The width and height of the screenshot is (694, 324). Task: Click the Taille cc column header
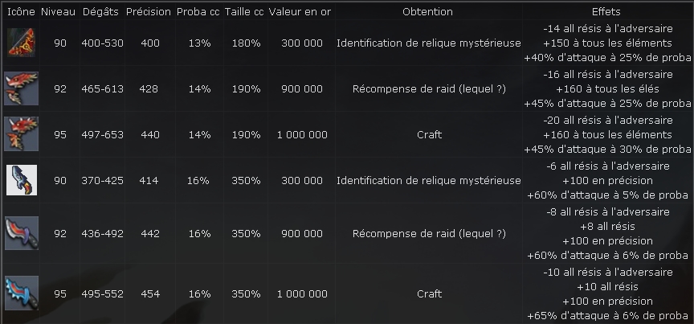(x=244, y=12)
